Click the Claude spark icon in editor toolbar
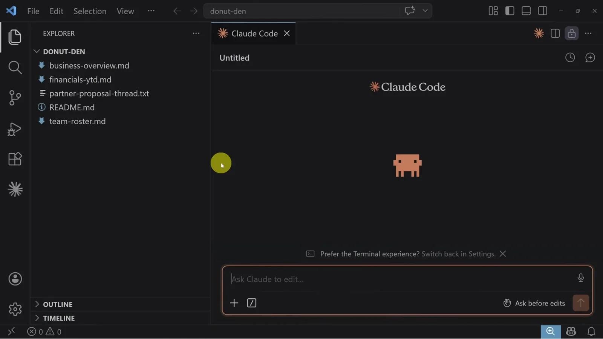The image size is (603, 339). 539,34
